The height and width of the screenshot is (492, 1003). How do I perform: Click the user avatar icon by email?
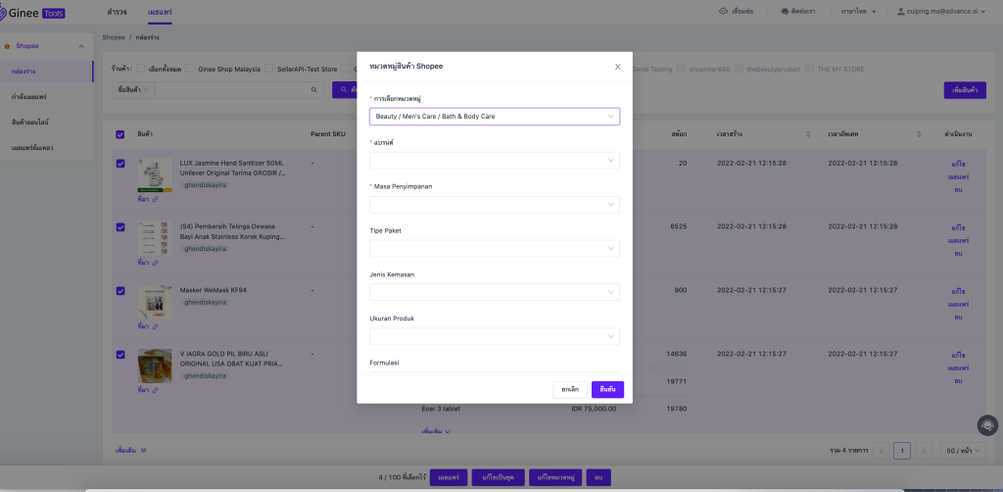click(901, 12)
